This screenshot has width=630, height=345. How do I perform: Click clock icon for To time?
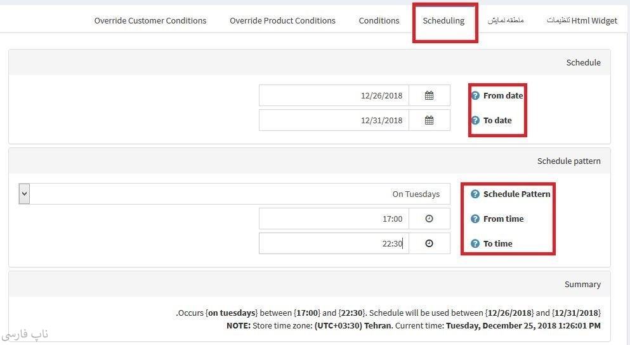429,243
